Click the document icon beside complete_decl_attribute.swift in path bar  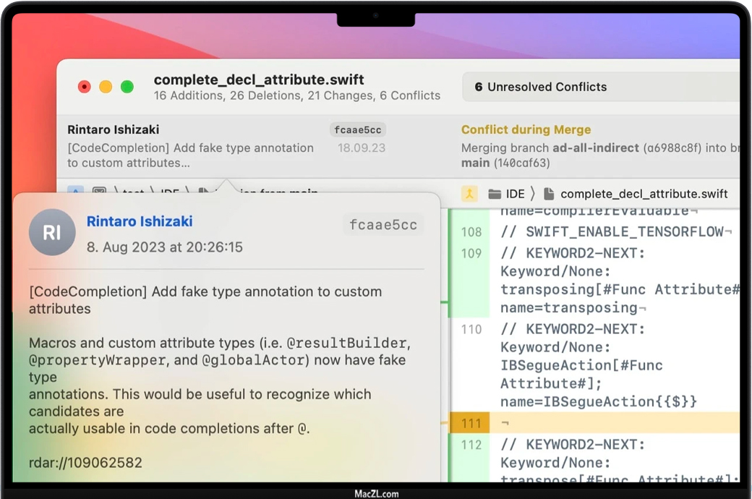549,194
